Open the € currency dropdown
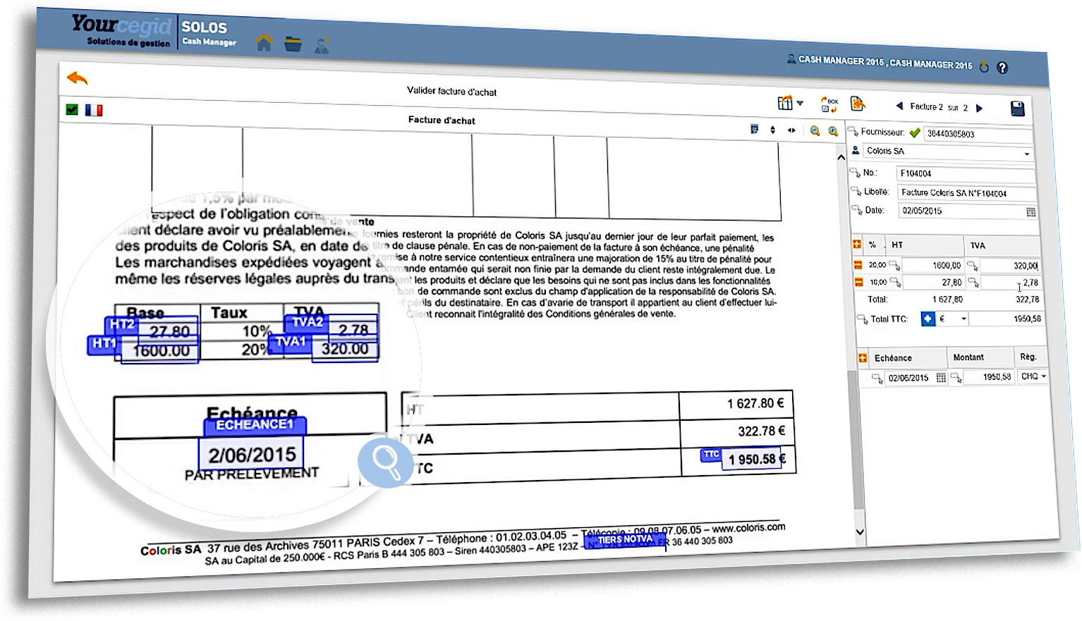The height and width of the screenshot is (621, 1082). (964, 319)
